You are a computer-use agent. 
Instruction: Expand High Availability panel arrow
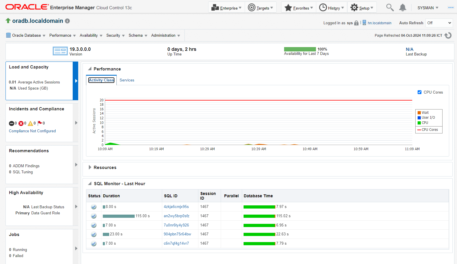click(x=76, y=207)
